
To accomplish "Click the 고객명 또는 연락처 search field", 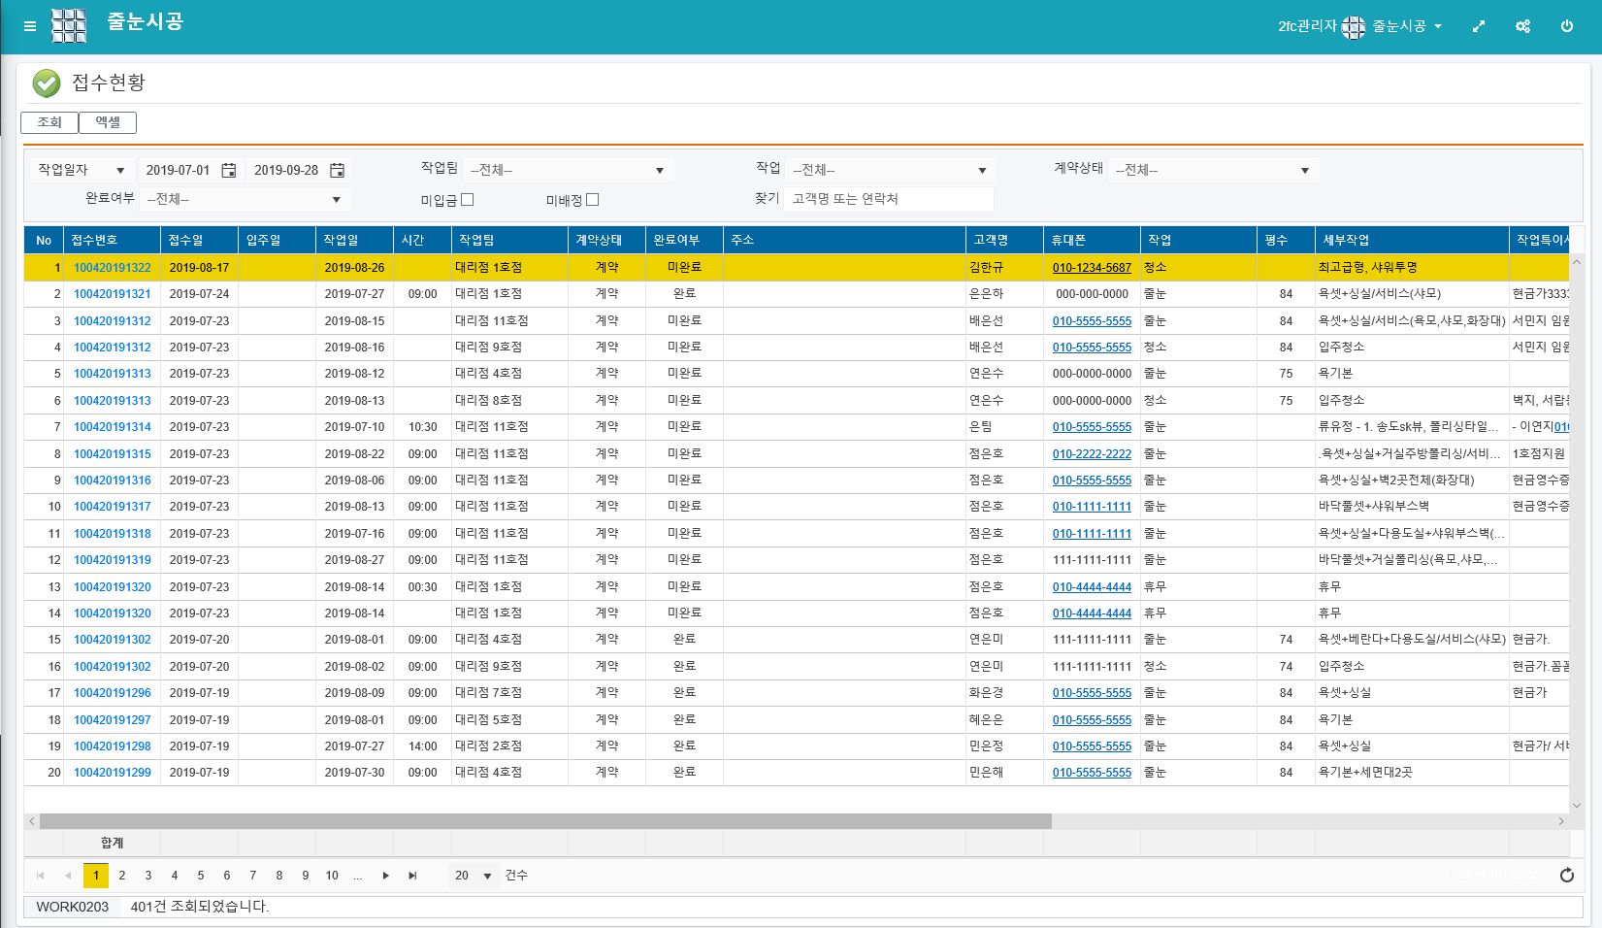I will tap(888, 199).
